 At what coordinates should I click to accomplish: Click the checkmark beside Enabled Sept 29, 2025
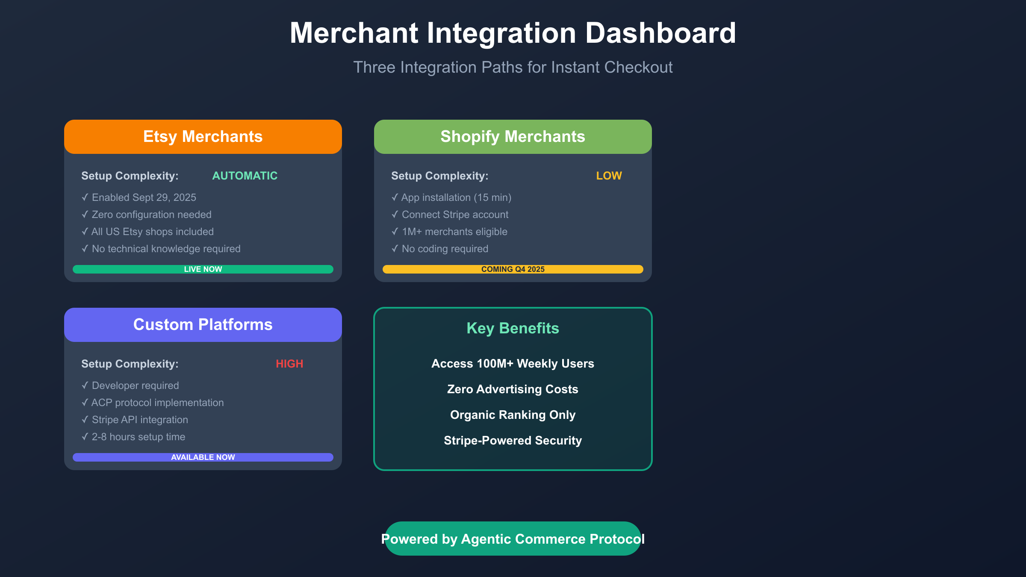[x=85, y=197]
